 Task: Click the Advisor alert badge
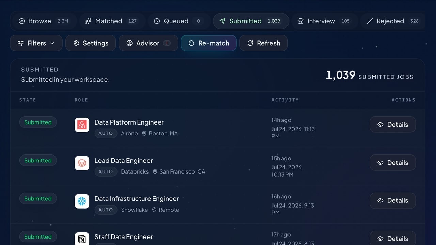point(167,43)
